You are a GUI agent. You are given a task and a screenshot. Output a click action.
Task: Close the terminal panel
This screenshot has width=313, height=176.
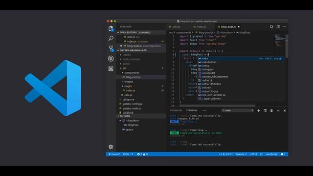(x=285, y=110)
